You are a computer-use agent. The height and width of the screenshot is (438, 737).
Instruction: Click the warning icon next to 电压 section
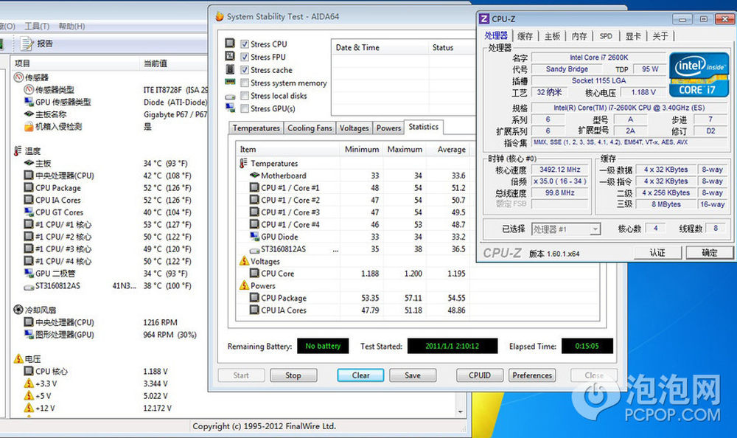[18, 358]
